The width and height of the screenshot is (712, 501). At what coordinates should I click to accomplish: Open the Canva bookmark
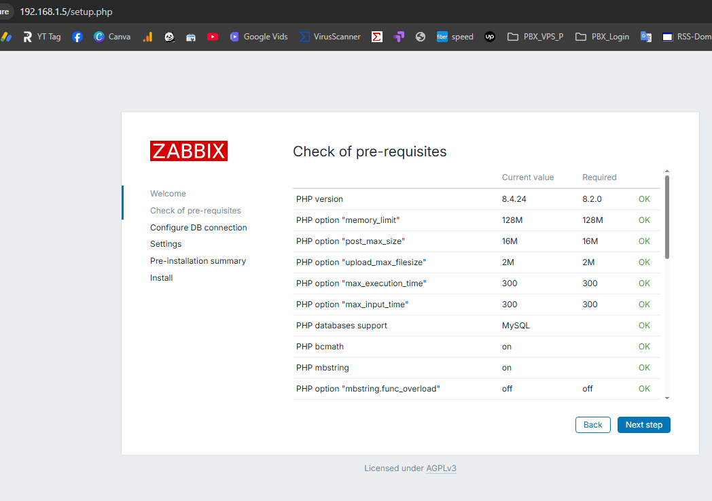(112, 37)
